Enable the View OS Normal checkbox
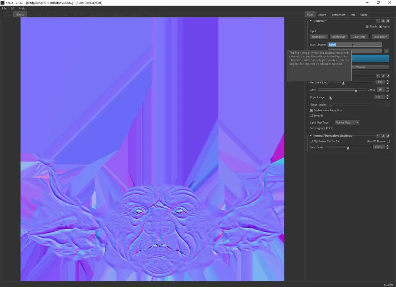 tap(388, 141)
